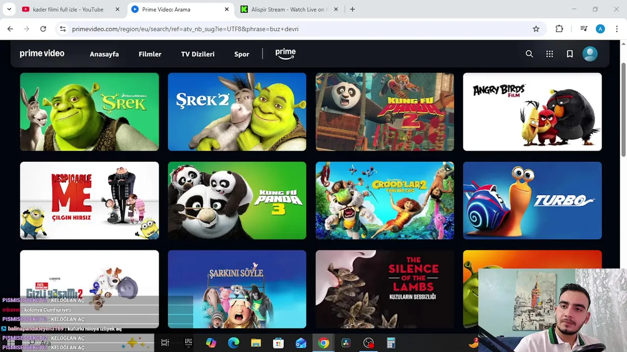Switch to the kader filmi YouTube tab
Image resolution: width=627 pixels, height=352 pixels.
point(68,9)
